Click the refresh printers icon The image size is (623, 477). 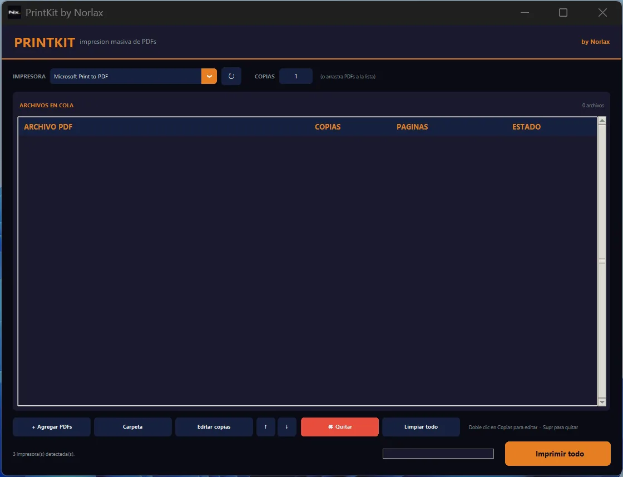coord(231,76)
